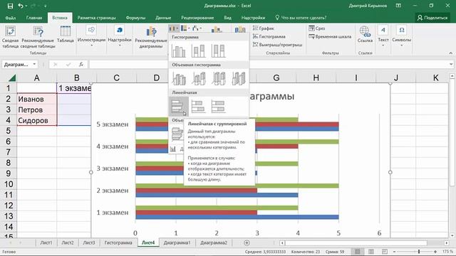
Task: Click the zoom in plus button
Action: pyautogui.click(x=435, y=252)
